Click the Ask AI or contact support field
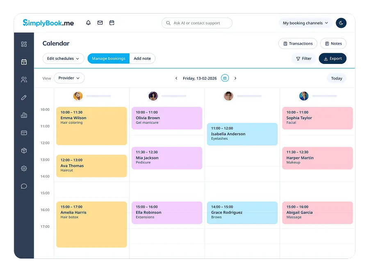Image resolution: width=369 pixels, height=272 pixels. pos(197,23)
